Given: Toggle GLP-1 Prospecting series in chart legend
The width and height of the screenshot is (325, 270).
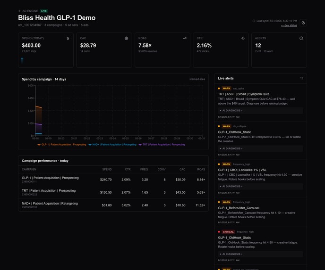Looking at the screenshot, I should 62,145.
